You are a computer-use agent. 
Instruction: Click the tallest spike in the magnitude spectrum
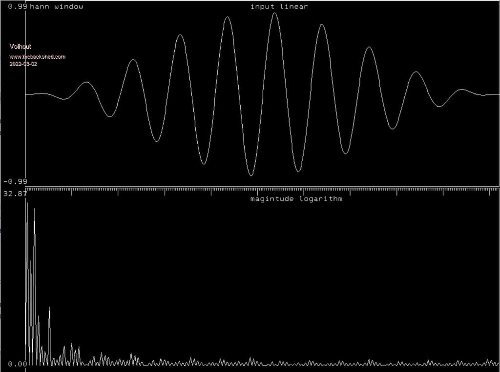tap(27, 203)
